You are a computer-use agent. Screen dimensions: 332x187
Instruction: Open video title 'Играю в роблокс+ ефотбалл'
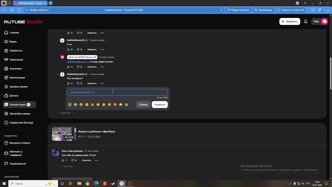point(96,131)
